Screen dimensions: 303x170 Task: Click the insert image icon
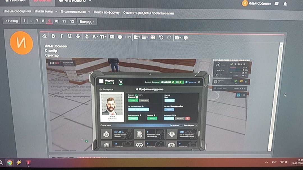(112, 37)
